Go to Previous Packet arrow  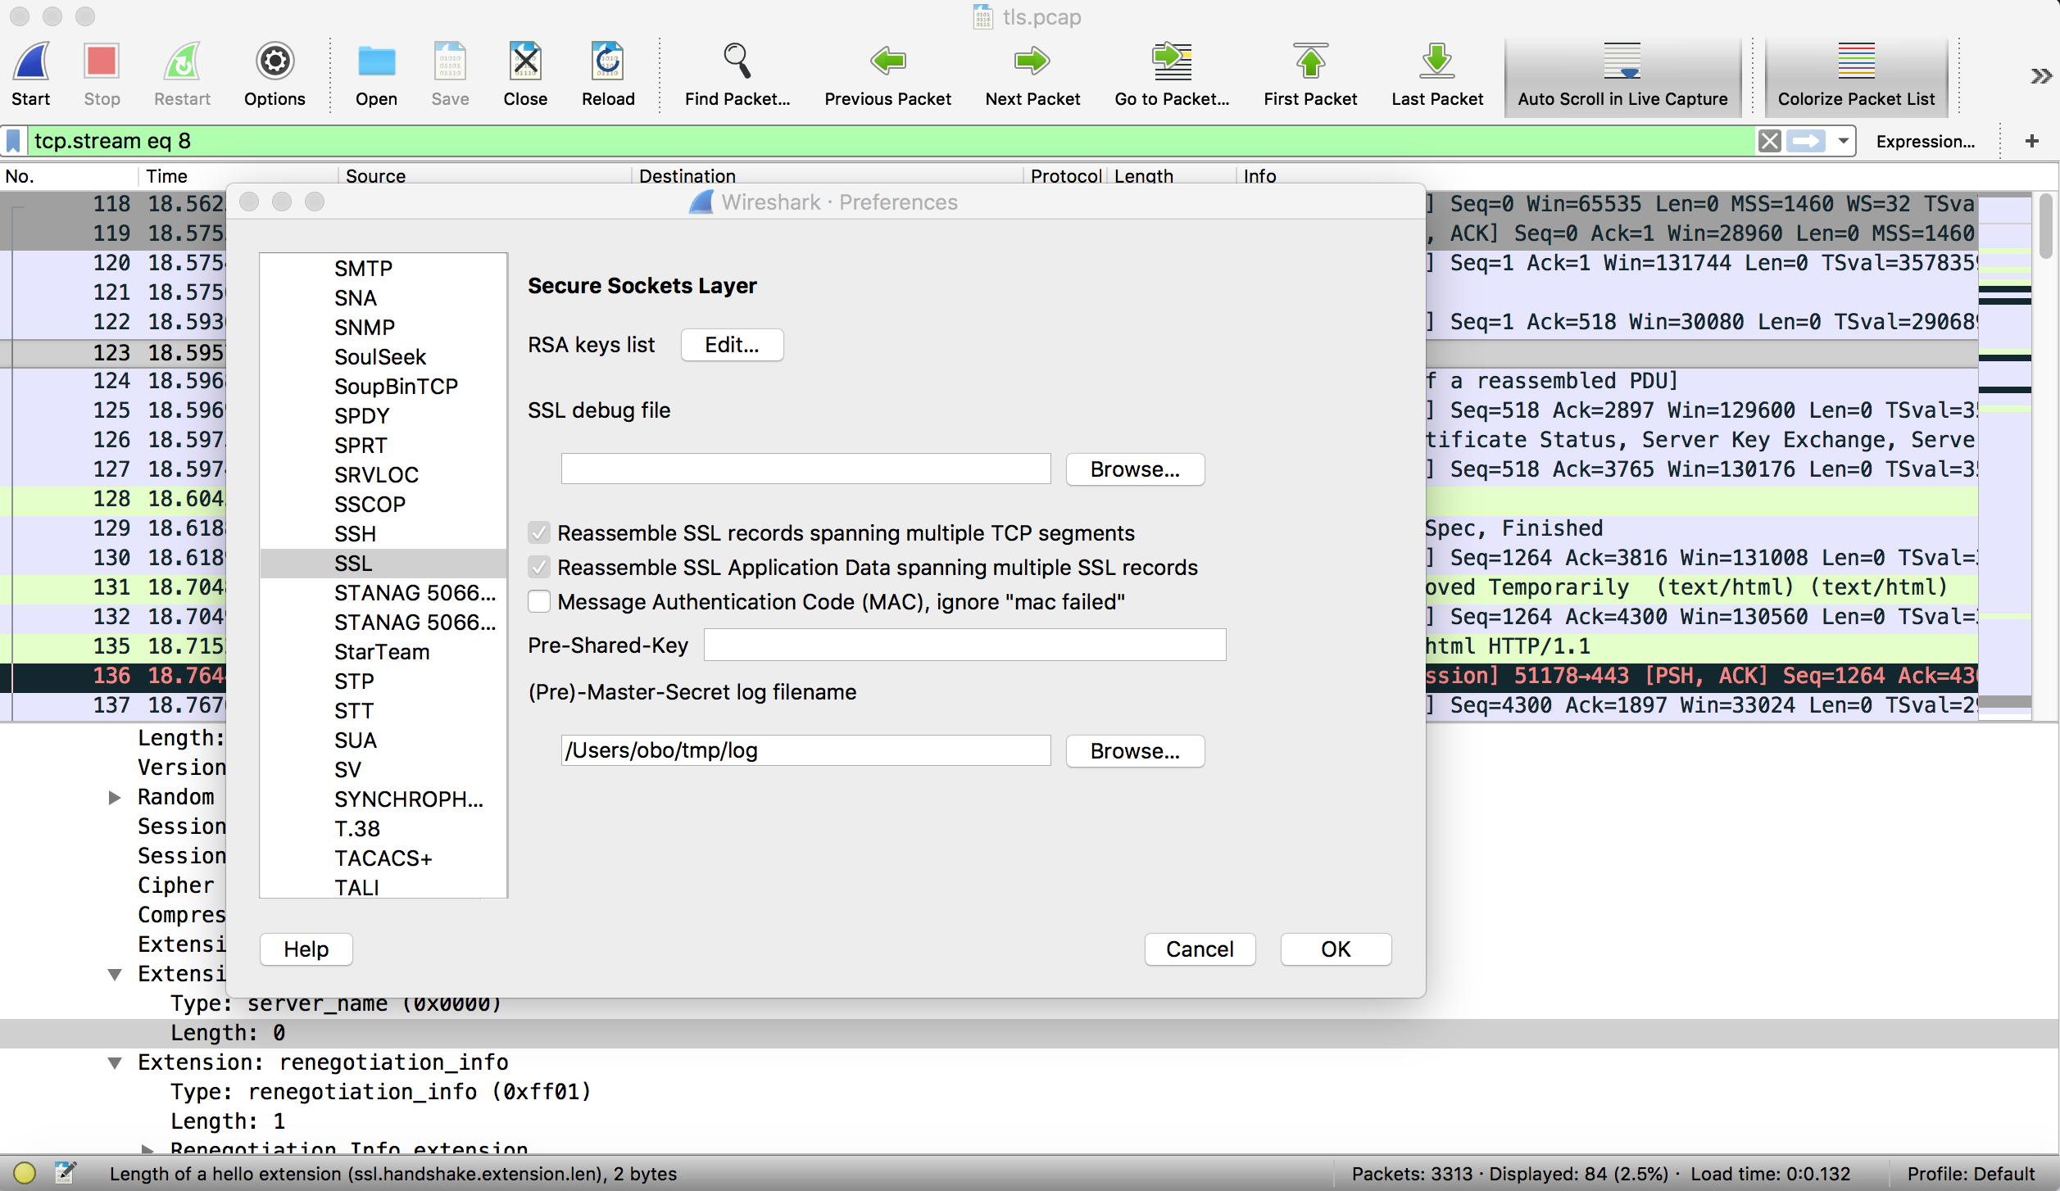coord(887,61)
